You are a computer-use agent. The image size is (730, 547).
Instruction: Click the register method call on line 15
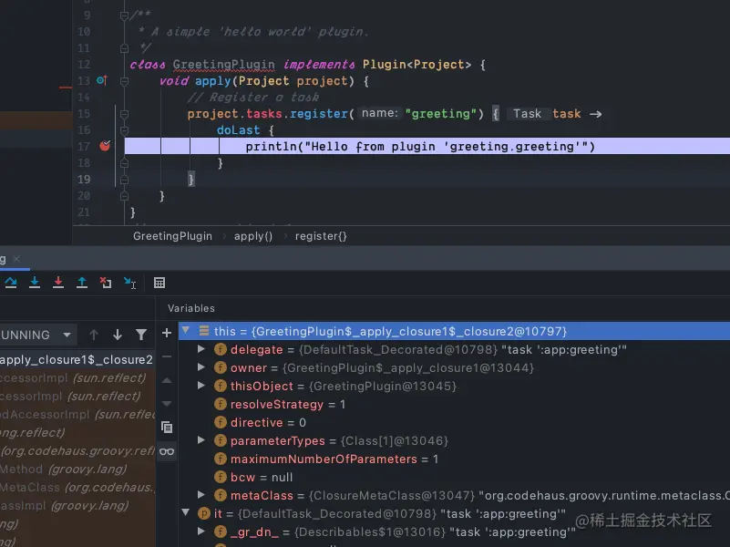pyautogui.click(x=318, y=114)
